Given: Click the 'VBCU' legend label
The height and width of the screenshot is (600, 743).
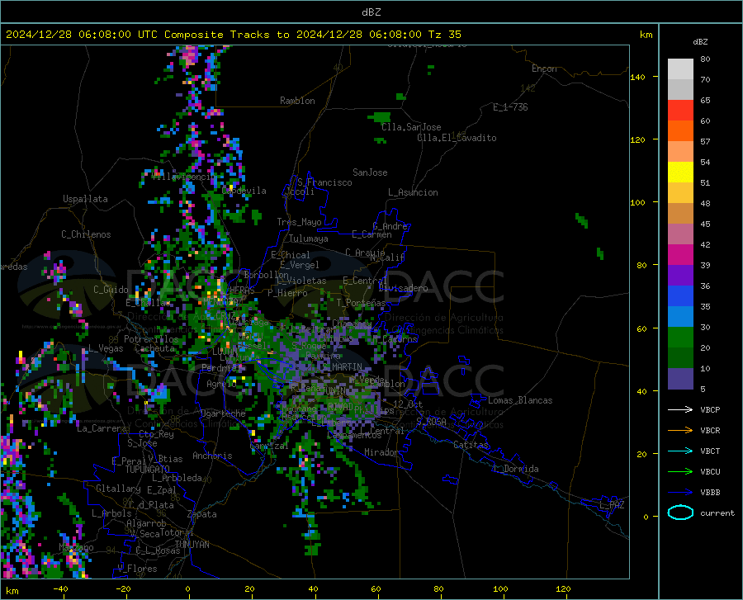Looking at the screenshot, I should pyautogui.click(x=710, y=472).
